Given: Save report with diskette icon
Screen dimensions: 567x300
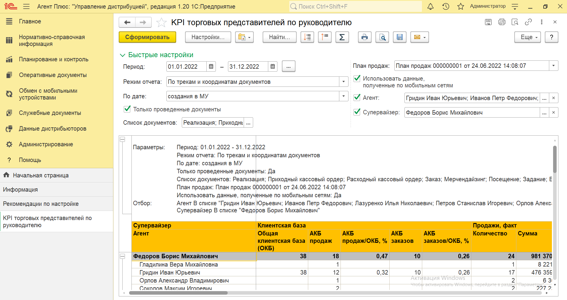Looking at the screenshot, I should coord(400,37).
